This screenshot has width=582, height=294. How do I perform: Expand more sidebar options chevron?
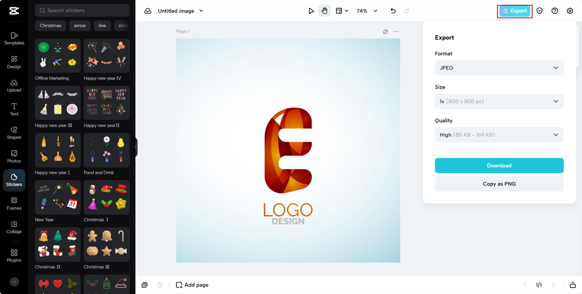pos(14,282)
